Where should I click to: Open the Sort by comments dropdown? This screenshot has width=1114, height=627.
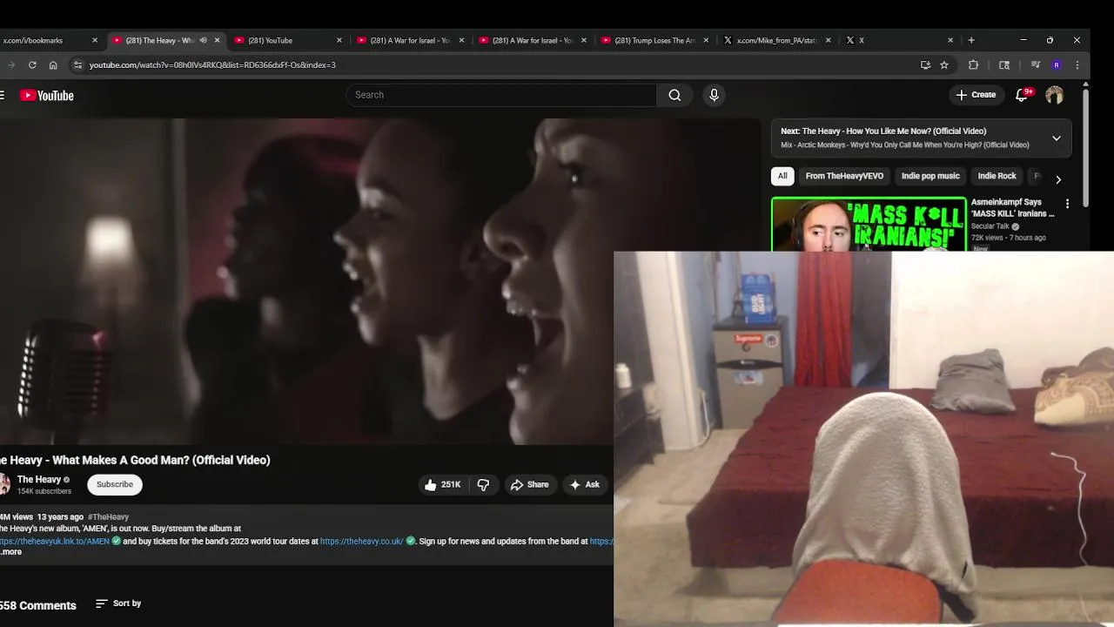click(x=118, y=603)
